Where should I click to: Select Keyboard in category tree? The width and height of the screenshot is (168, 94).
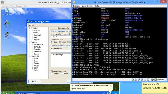tap(38, 35)
